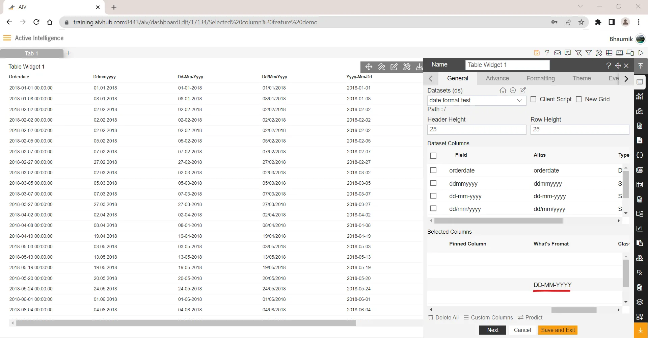This screenshot has width=648, height=338.
Task: Click add dataset plus circle icon
Action: point(513,90)
